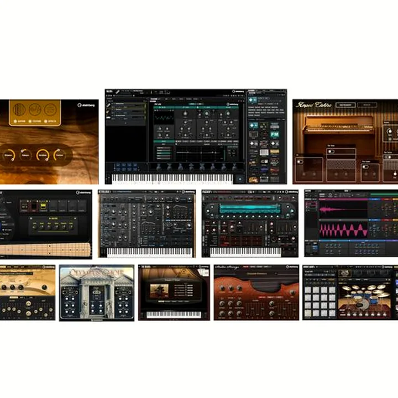Screen dimensions: 398x398
Task: Click the Retrologue name logo in its header
Action: pos(104,192)
